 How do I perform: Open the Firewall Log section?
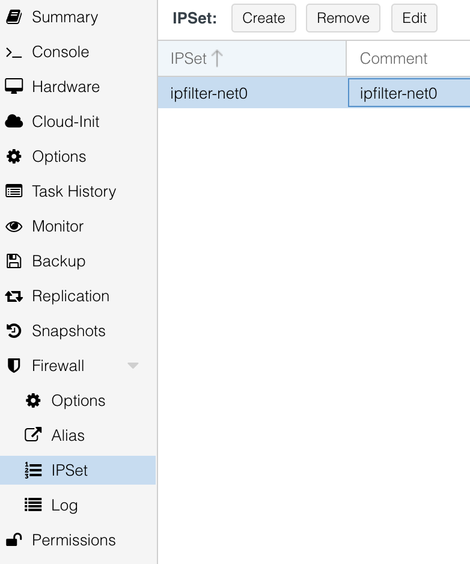(x=64, y=506)
